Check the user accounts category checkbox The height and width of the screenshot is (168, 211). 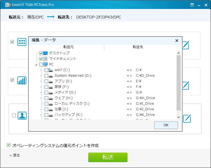[x=14, y=116]
